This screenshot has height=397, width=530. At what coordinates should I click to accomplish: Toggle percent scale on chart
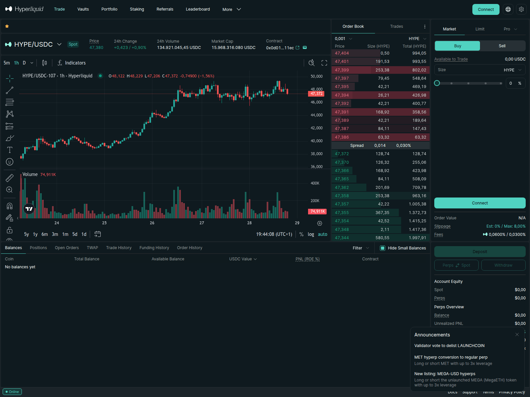(x=301, y=234)
